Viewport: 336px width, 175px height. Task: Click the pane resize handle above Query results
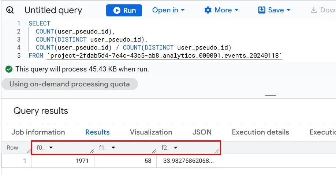click(270, 96)
